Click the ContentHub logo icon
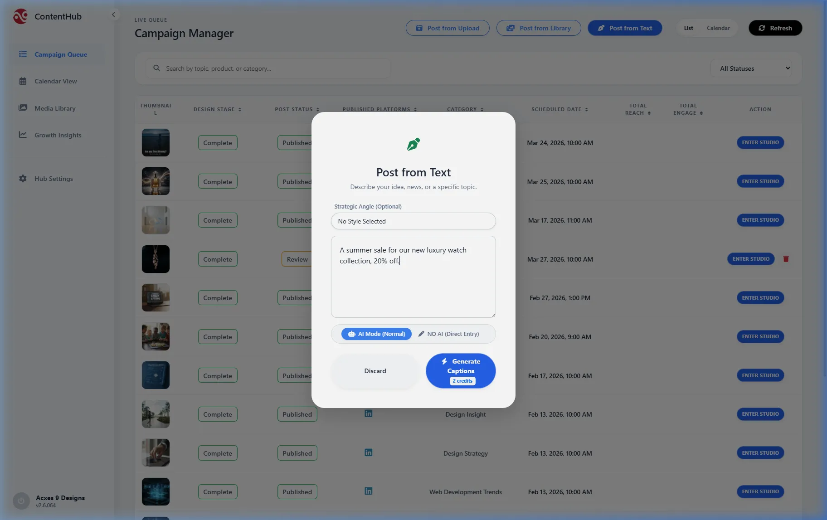 20,16
